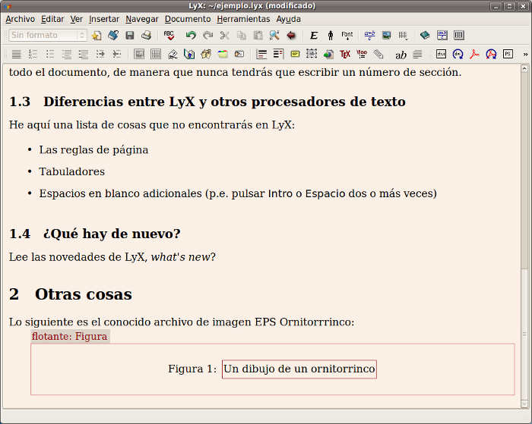
Task: Save the document with the floppy icon
Action: pos(130,35)
